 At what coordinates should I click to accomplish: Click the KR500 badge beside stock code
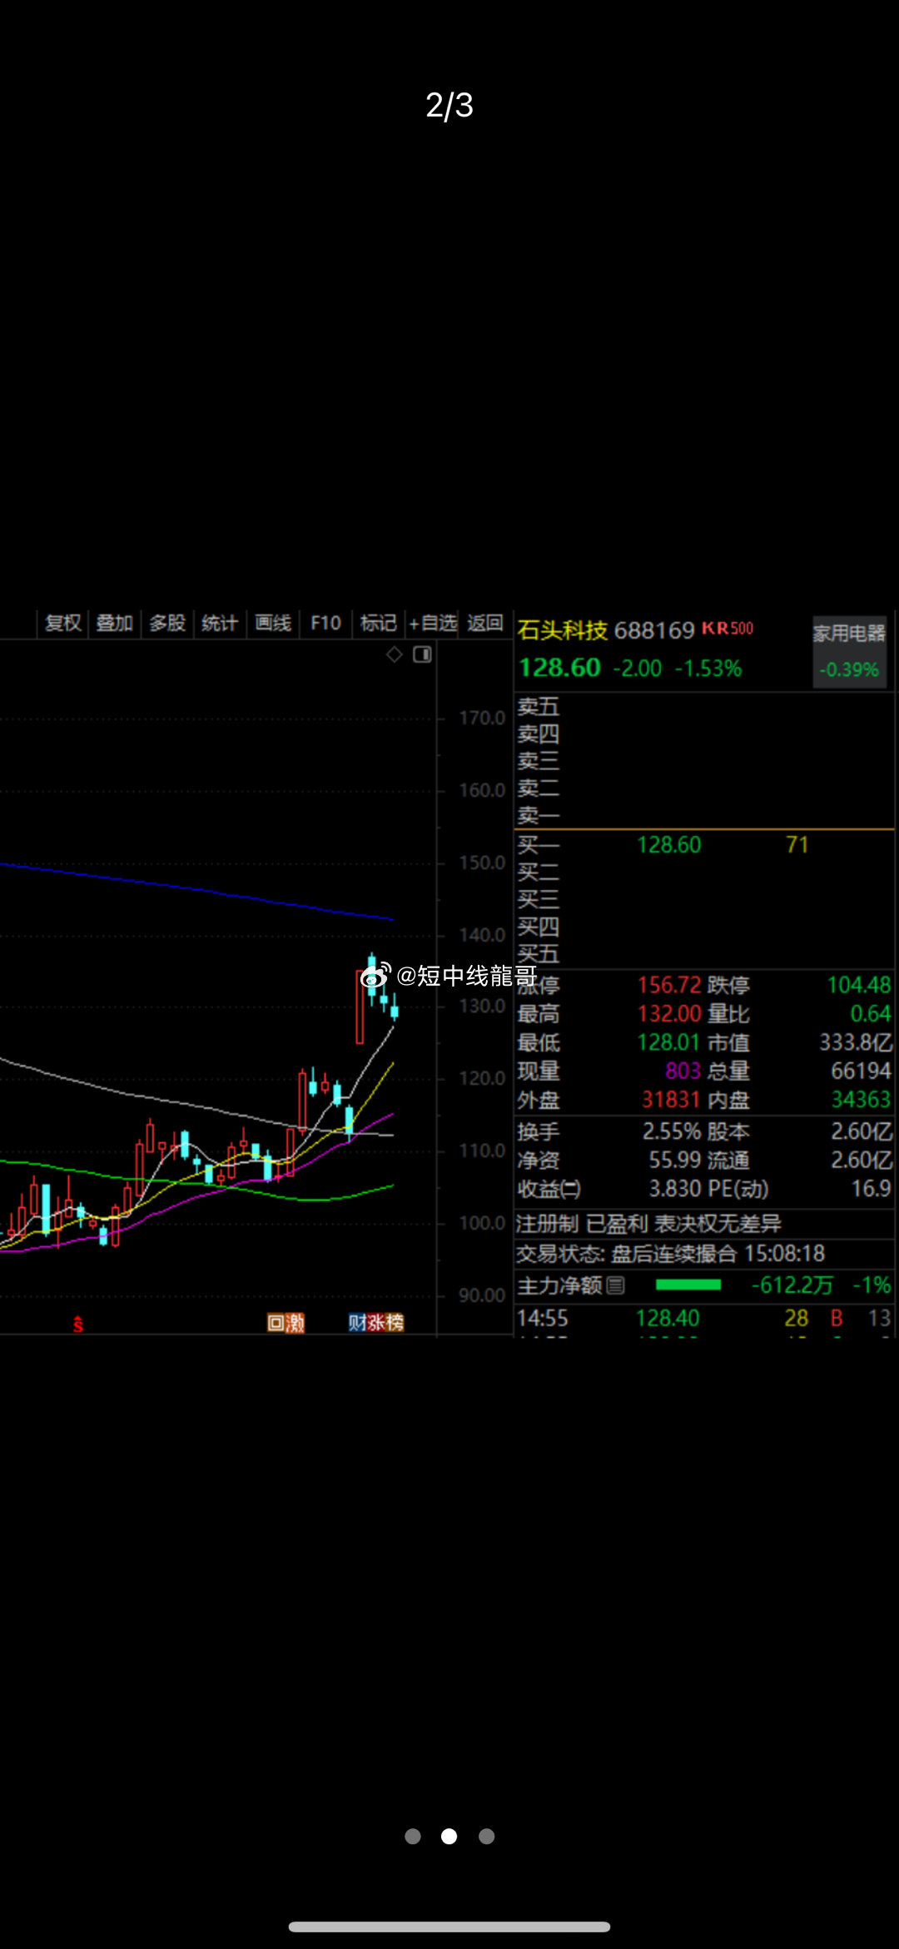tap(728, 629)
